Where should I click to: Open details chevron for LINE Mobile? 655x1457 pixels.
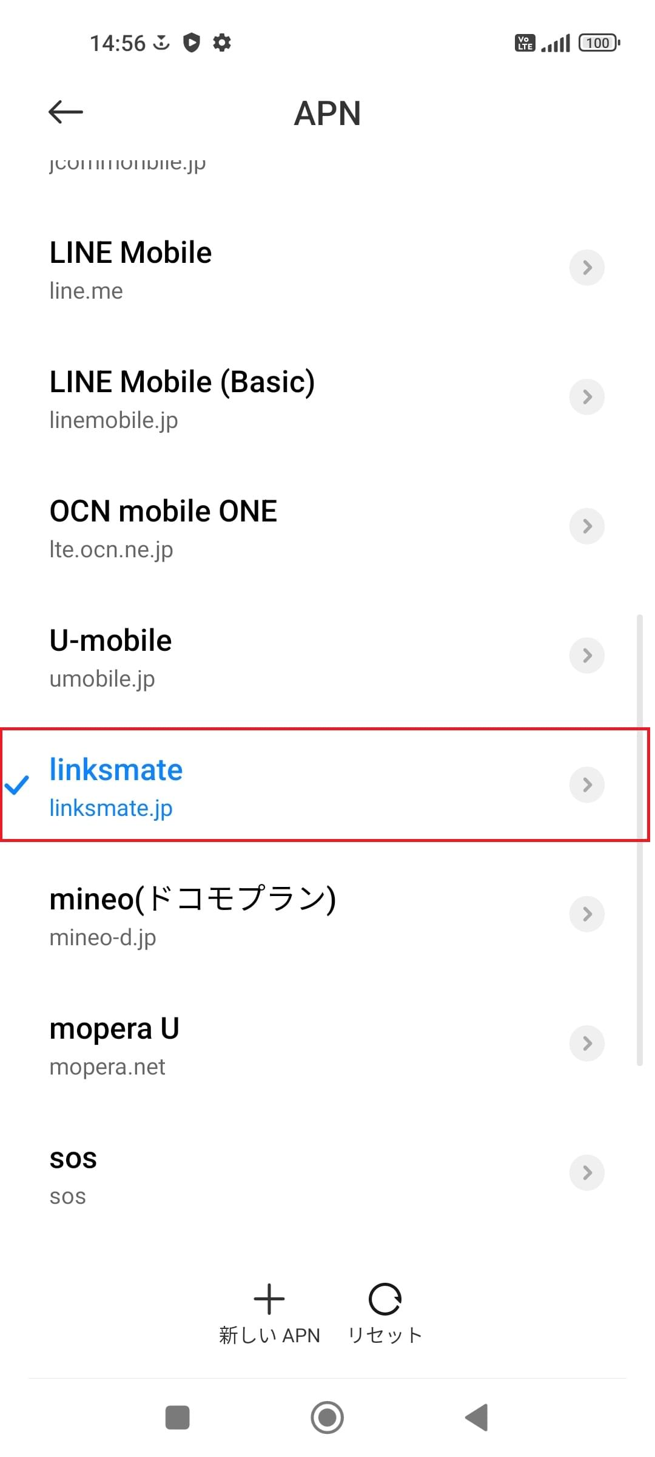coord(586,267)
